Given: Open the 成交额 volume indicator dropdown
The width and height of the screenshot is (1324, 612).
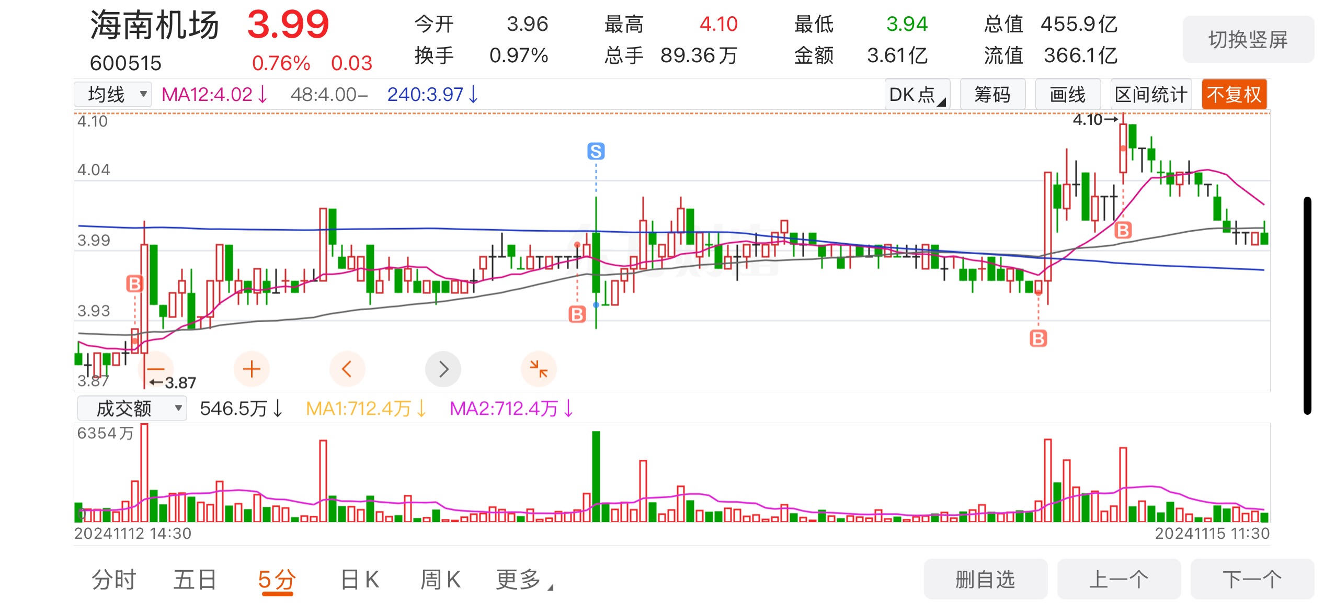Looking at the screenshot, I should point(132,408).
